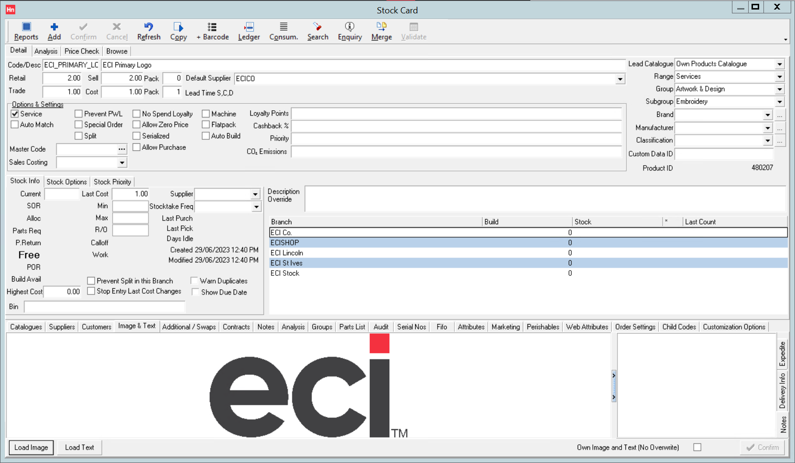
Task: Open the Master Code lookup ellipsis button
Action: pyautogui.click(x=122, y=149)
